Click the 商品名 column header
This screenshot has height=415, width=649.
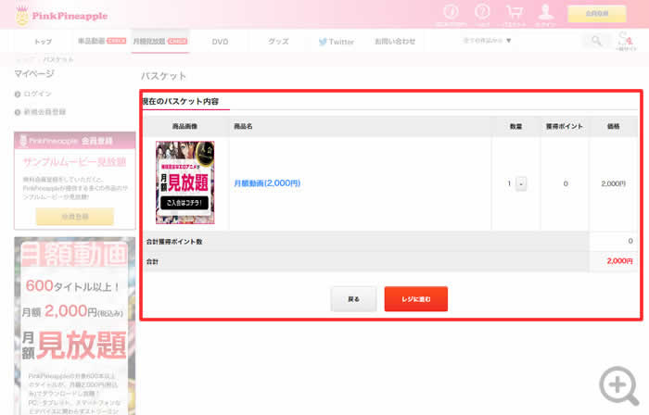pyautogui.click(x=243, y=126)
